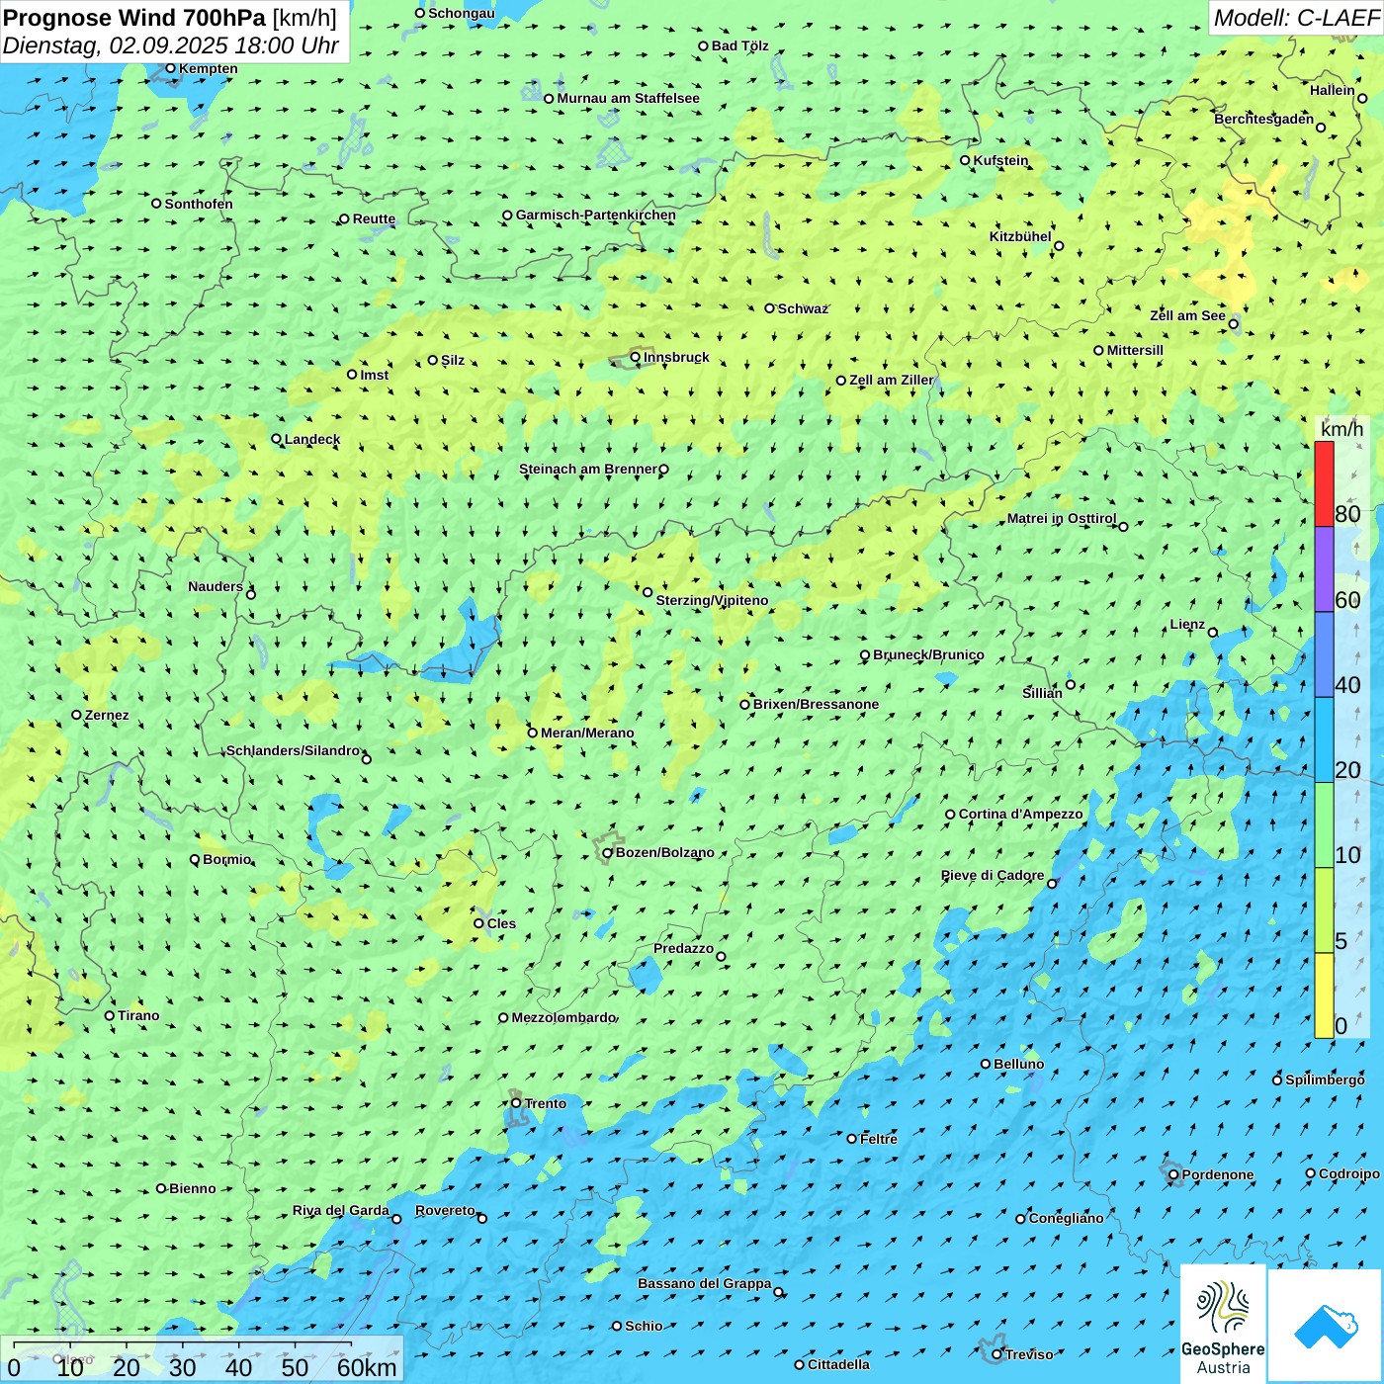
Task: Click the Spilimbergo marker circle
Action: tap(1277, 1081)
